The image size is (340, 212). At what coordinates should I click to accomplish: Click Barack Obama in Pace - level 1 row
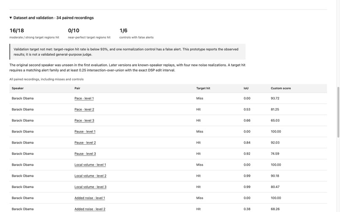22,98
